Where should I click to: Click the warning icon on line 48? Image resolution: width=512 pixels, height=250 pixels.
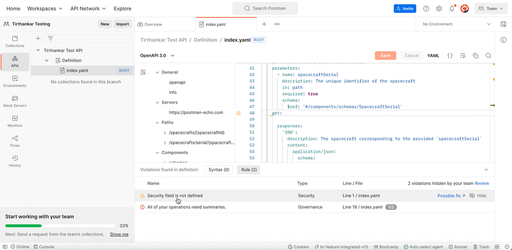tap(239, 113)
